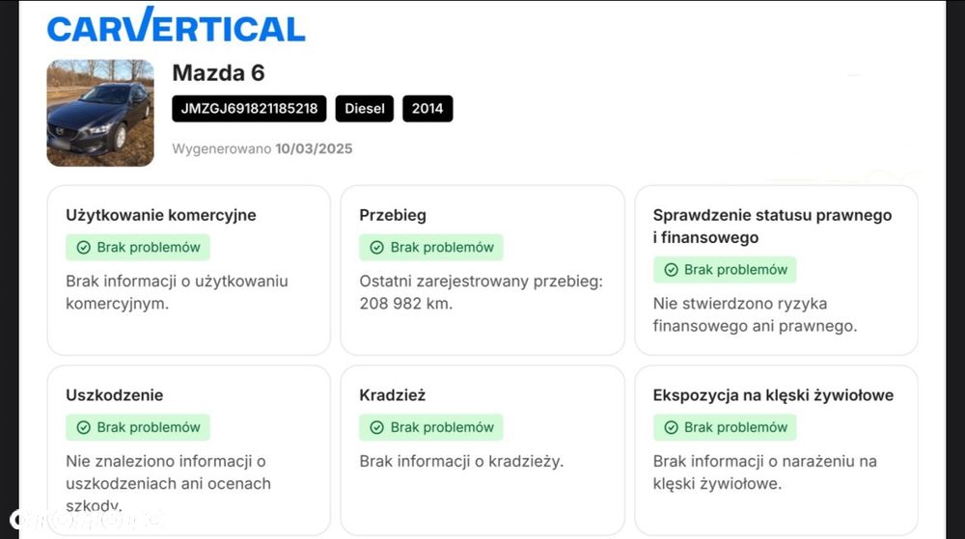The width and height of the screenshot is (965, 539).
Task: Select the Kradzież card heading
Action: tap(393, 394)
